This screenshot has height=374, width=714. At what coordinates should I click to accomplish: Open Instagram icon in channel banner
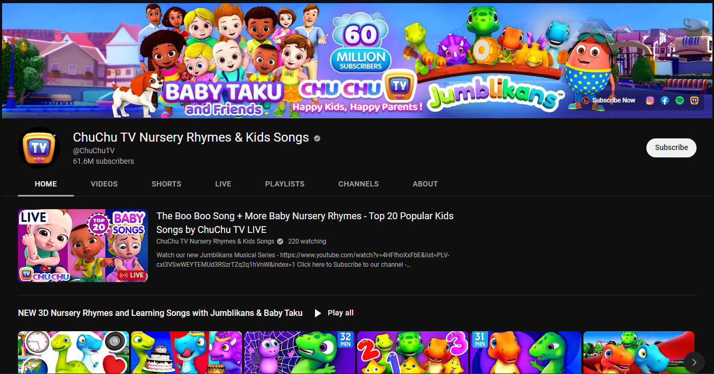click(650, 100)
